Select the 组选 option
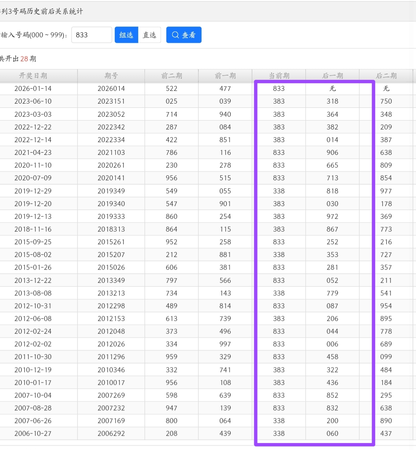Viewport: 416px width, 450px height. coord(126,35)
